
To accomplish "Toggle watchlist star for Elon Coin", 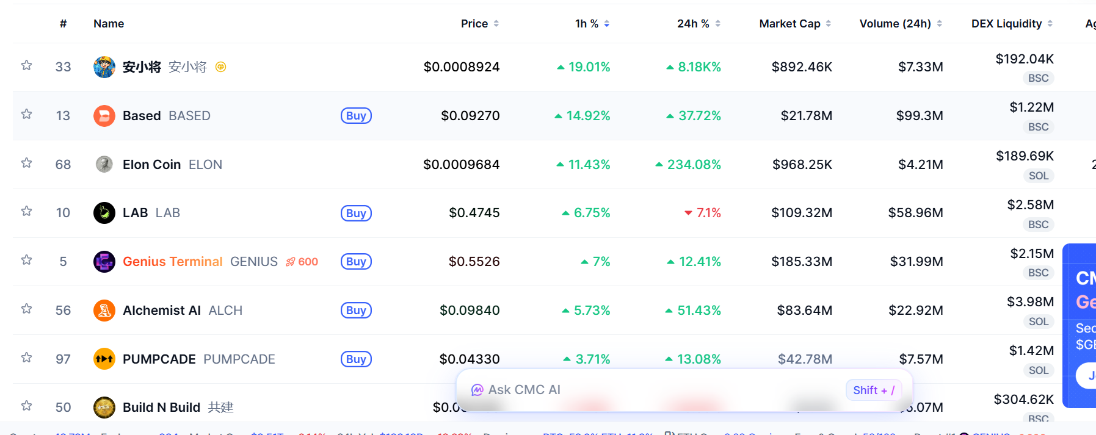I will pos(26,163).
